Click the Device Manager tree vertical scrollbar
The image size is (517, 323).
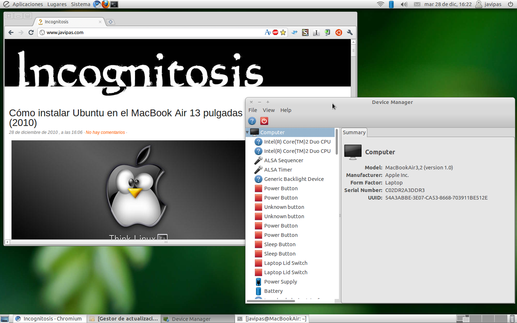tap(337, 142)
